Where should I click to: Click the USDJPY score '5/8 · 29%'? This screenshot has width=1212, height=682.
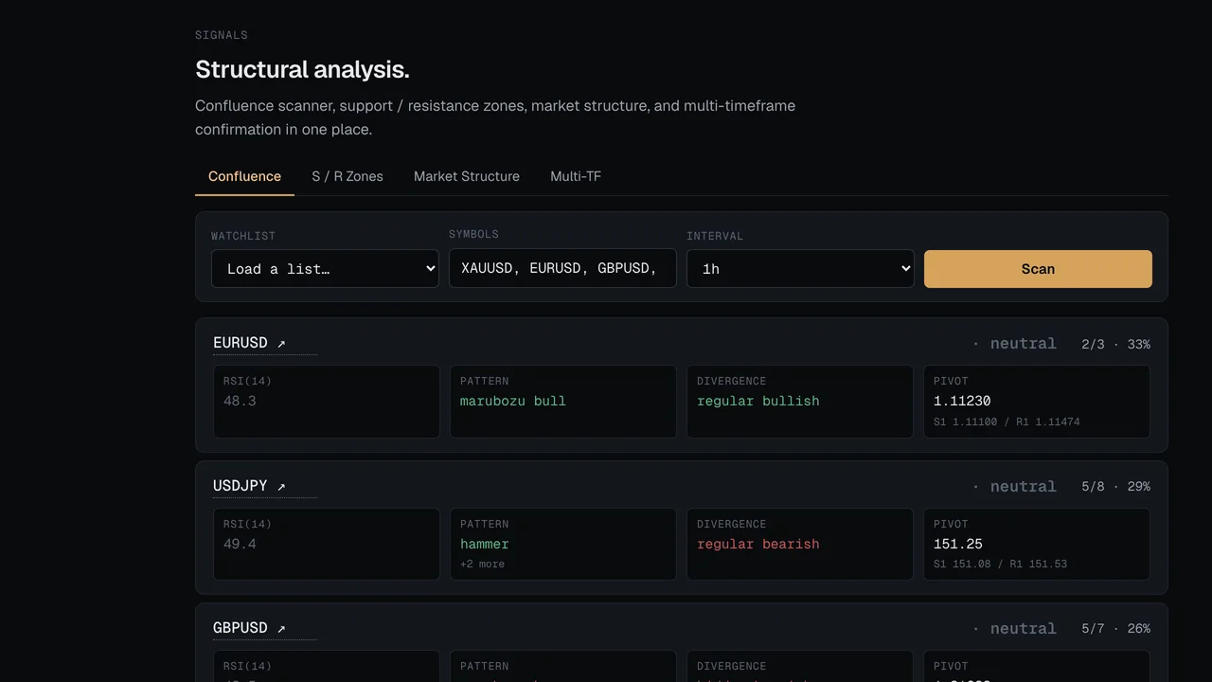1115,487
